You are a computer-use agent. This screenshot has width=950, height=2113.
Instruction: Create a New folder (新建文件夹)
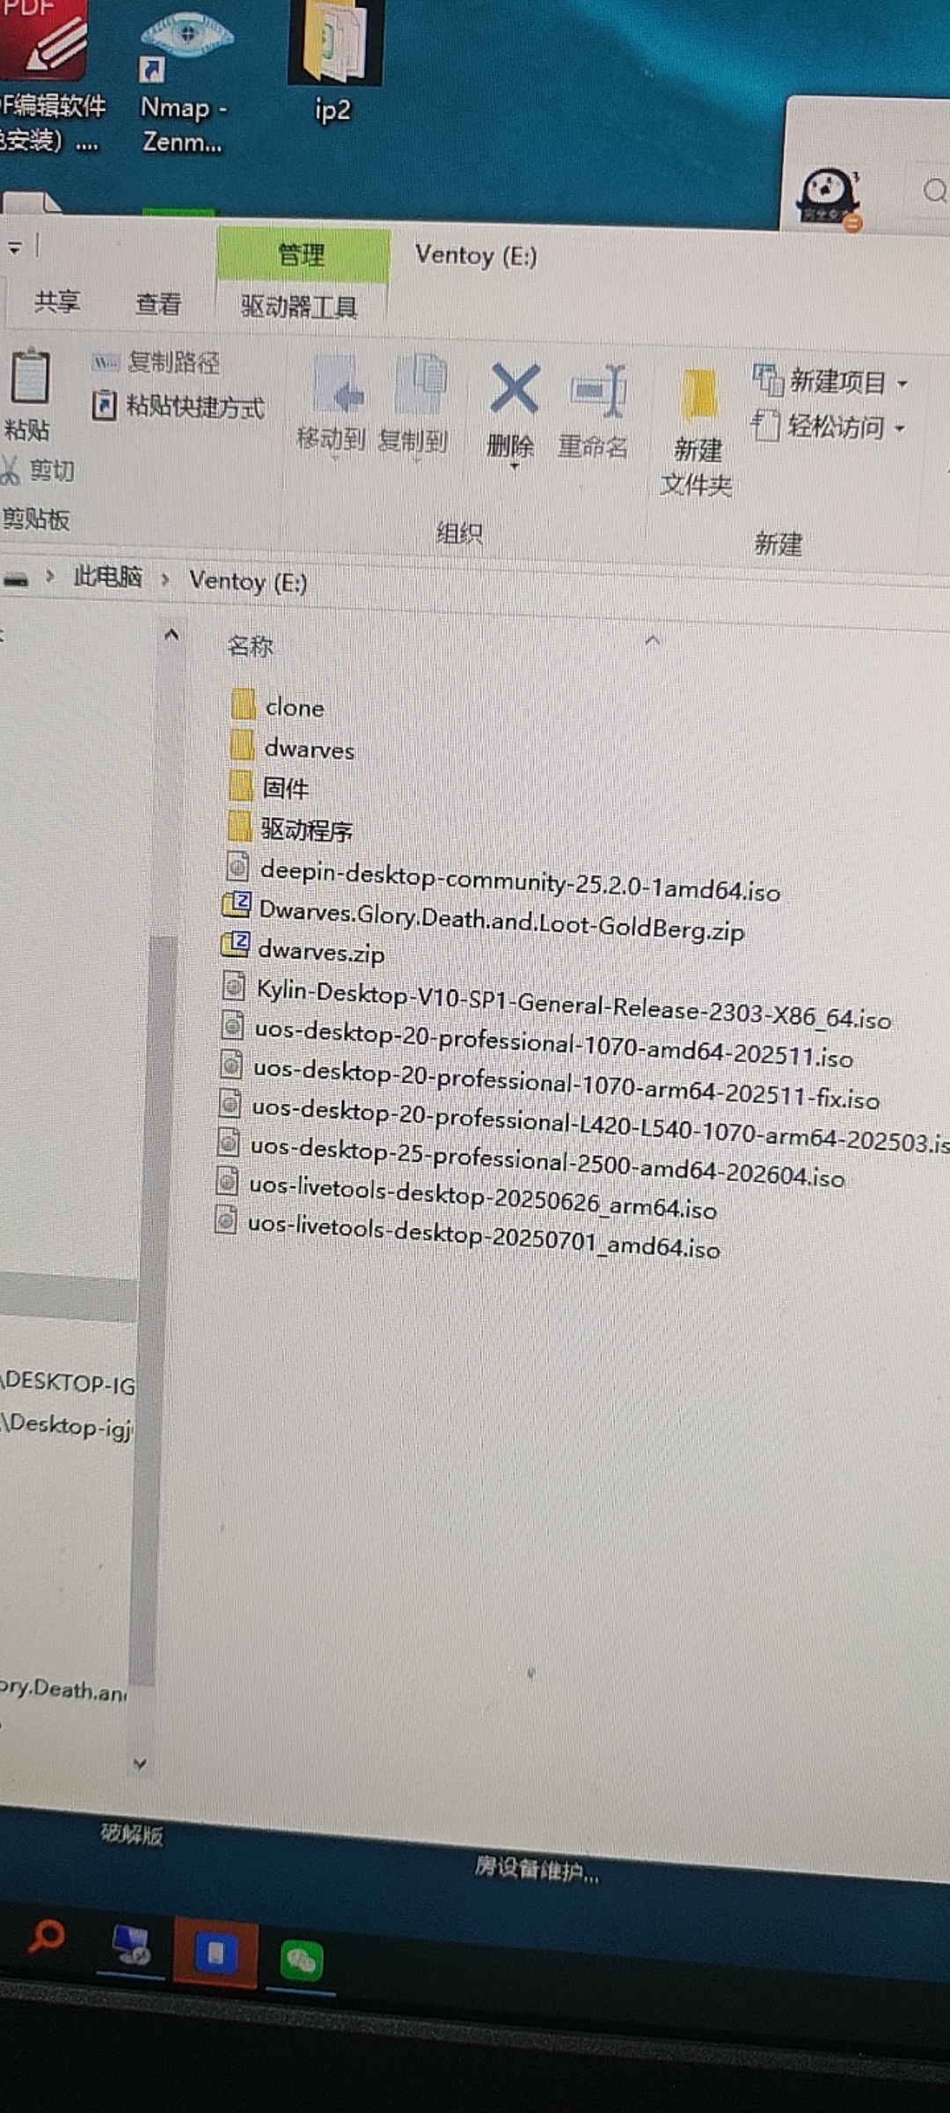[698, 431]
